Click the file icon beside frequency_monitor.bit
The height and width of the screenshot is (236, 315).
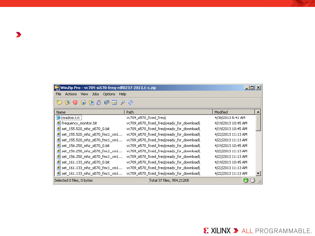pos(58,123)
